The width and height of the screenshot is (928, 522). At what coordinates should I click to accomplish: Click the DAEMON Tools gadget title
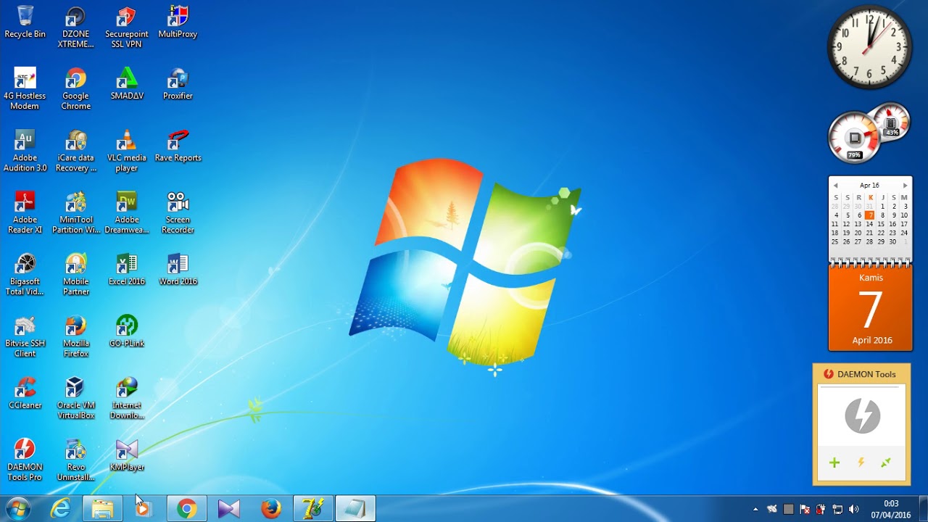pos(866,374)
